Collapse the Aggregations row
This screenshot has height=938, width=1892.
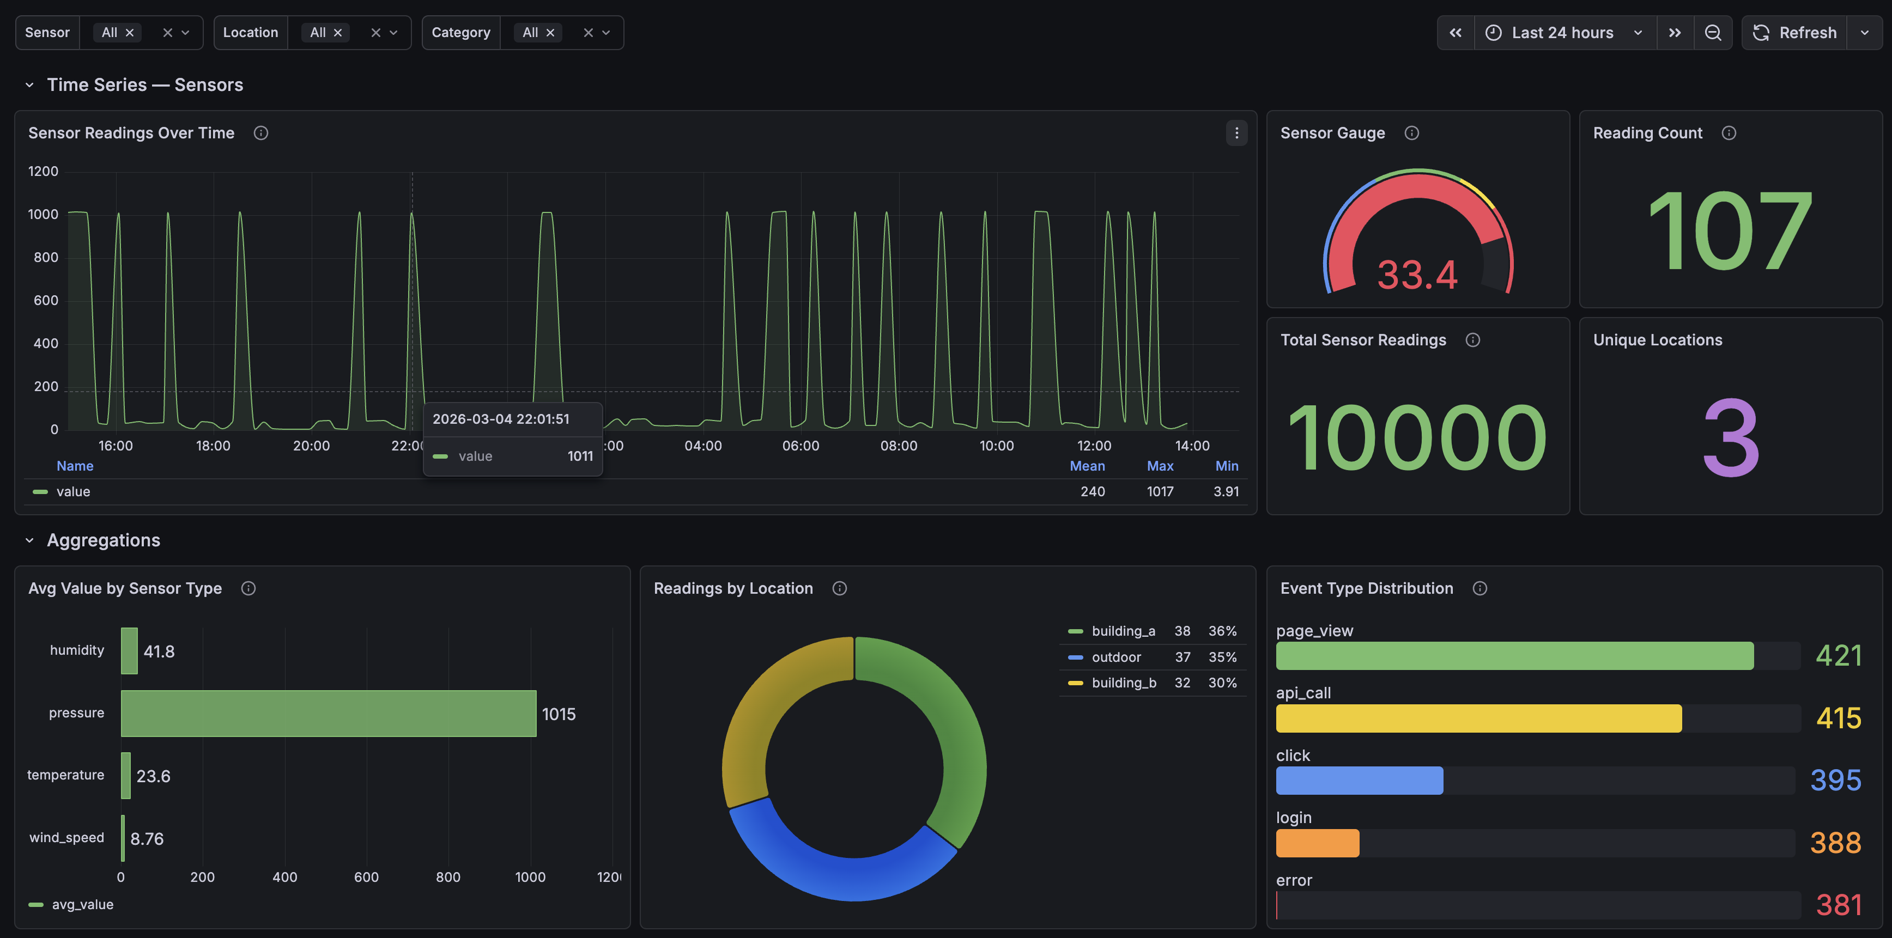point(29,541)
